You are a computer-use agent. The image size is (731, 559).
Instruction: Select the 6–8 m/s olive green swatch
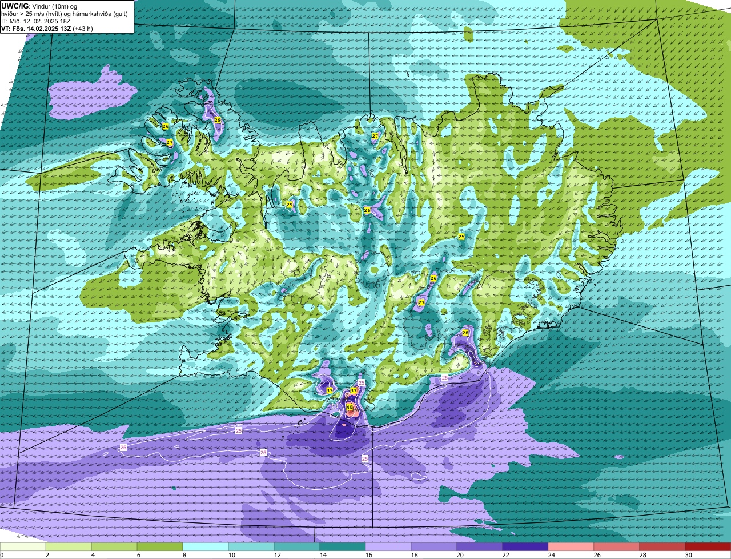point(160,547)
